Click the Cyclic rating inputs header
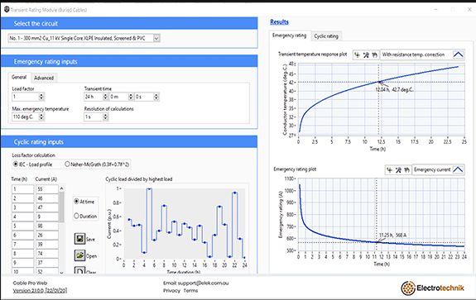The height and width of the screenshot is (300, 476). tap(129, 142)
